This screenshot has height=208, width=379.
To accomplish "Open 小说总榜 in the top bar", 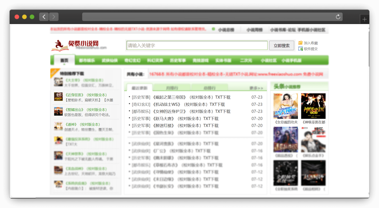I will pyautogui.click(x=226, y=30).
